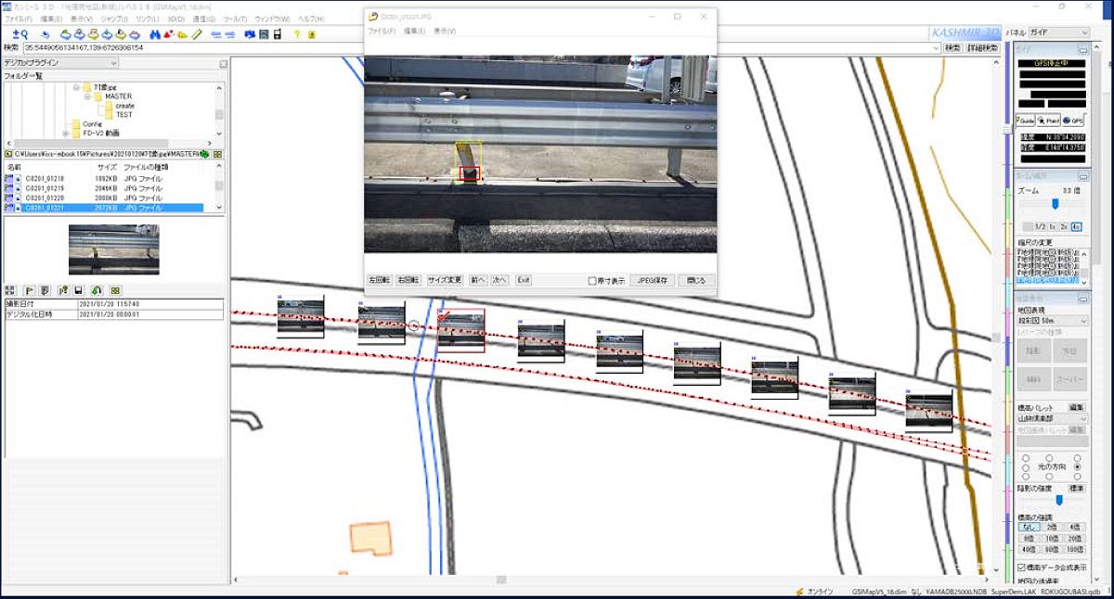Click the black GPS device toolbar icon
This screenshot has width=1114, height=599.
[277, 34]
